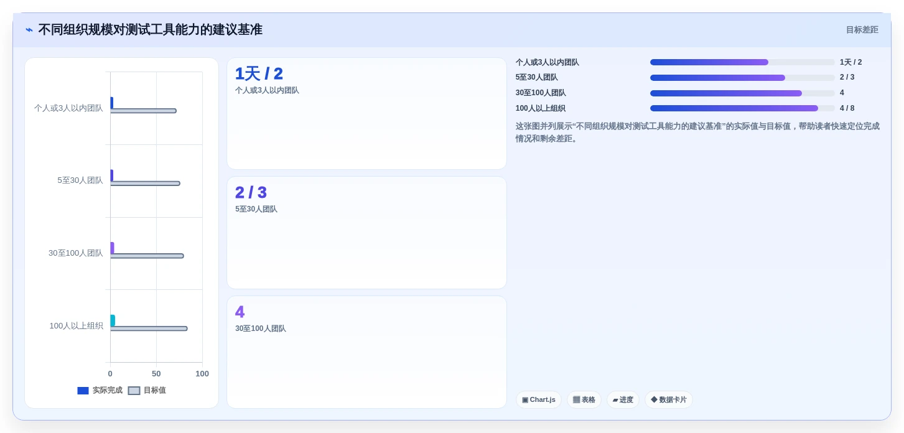Image resolution: width=904 pixels, height=433 pixels.
Task: Select the 进度 tag
Action: click(623, 399)
